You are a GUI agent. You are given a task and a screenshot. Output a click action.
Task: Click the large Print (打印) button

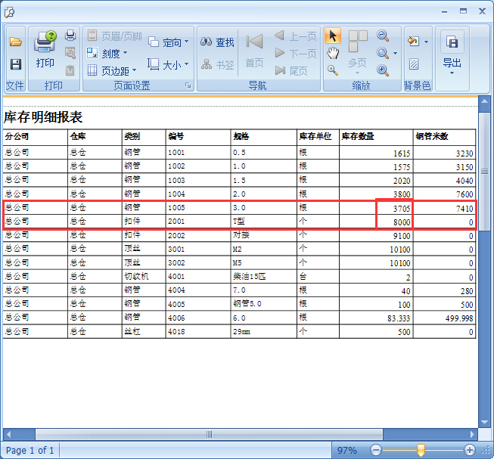tap(45, 50)
